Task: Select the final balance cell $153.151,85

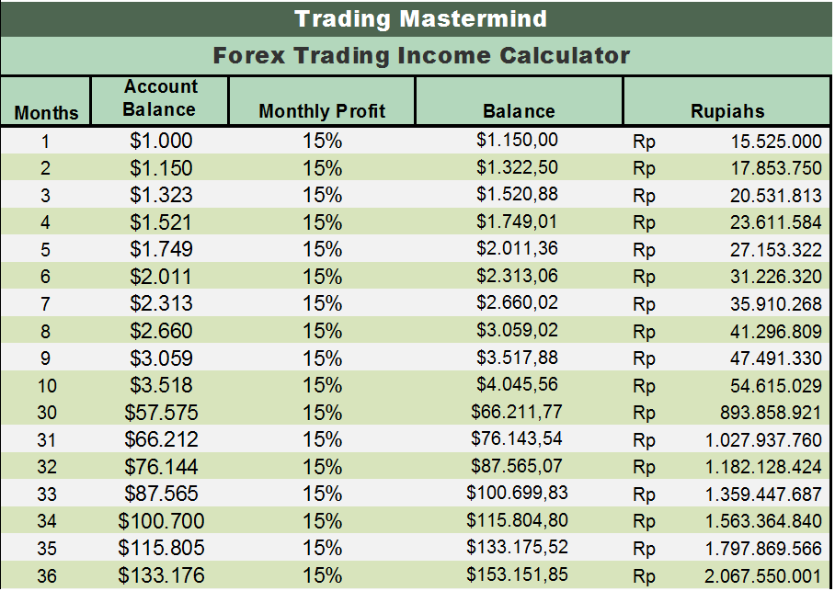Action: click(518, 576)
